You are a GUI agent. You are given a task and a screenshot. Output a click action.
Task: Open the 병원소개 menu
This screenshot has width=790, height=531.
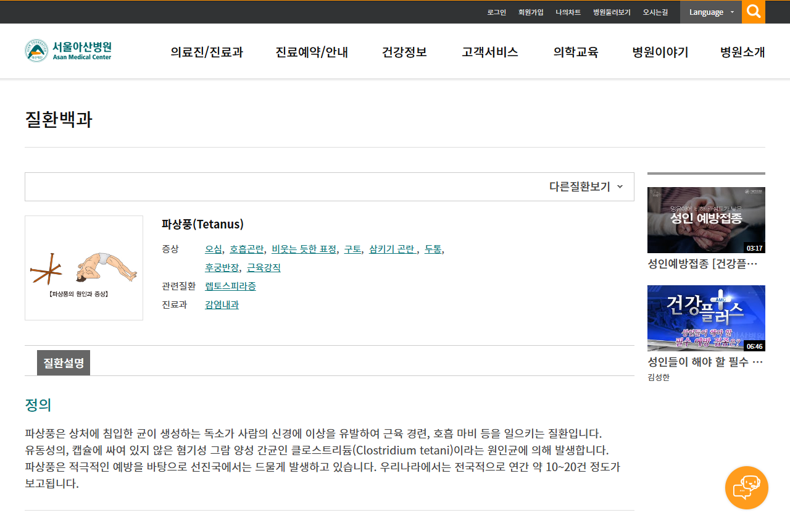(x=742, y=52)
